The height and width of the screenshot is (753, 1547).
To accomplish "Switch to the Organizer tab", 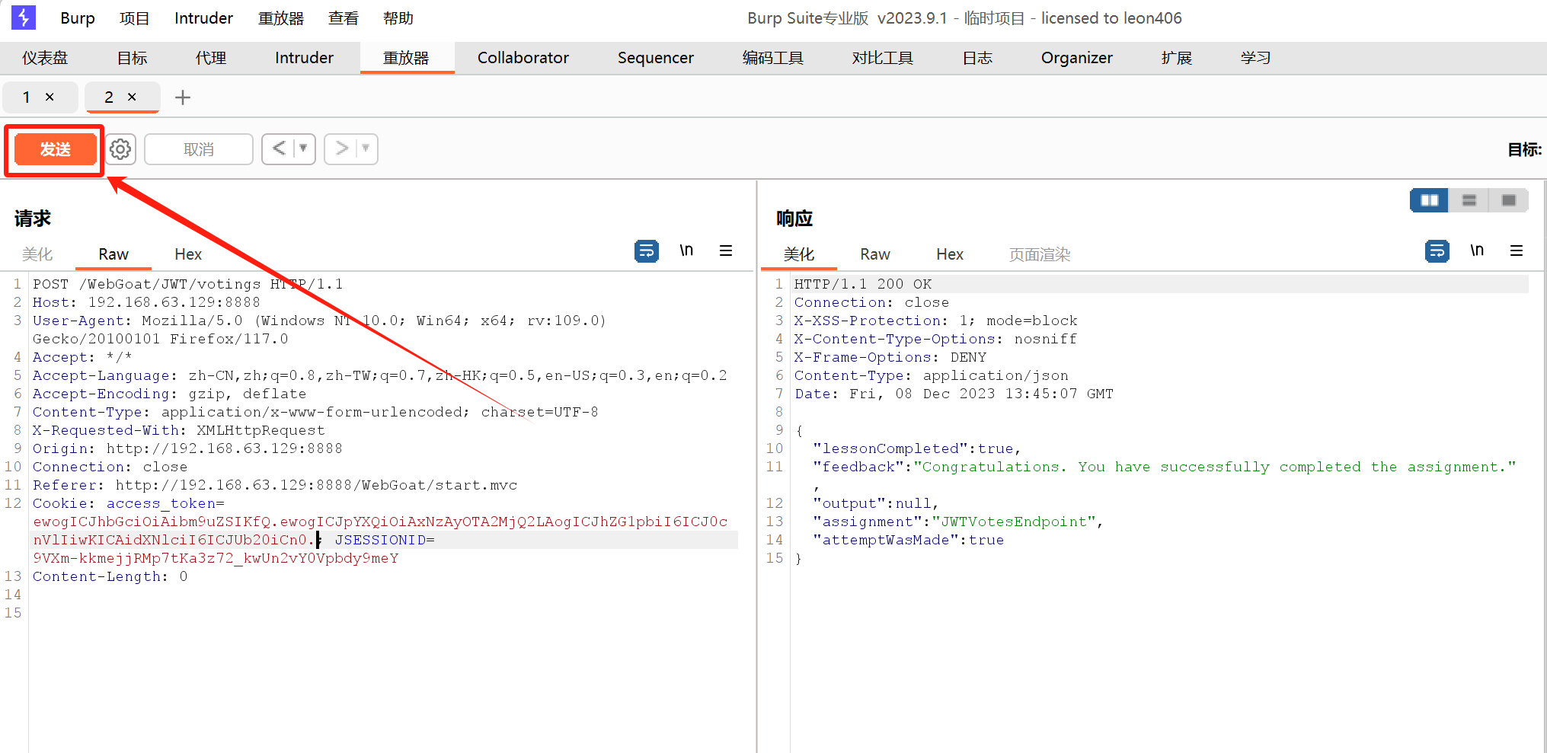I will tap(1077, 58).
